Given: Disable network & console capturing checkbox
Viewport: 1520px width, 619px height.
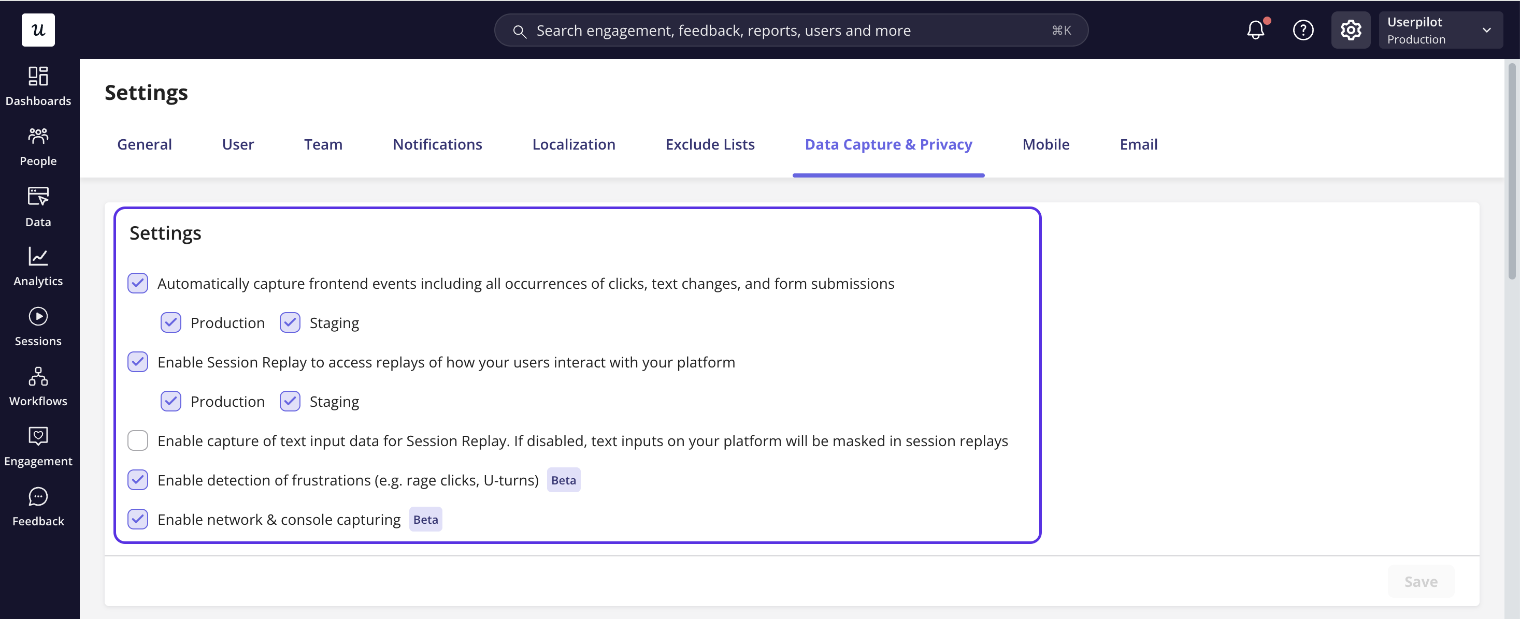Looking at the screenshot, I should click(x=138, y=519).
